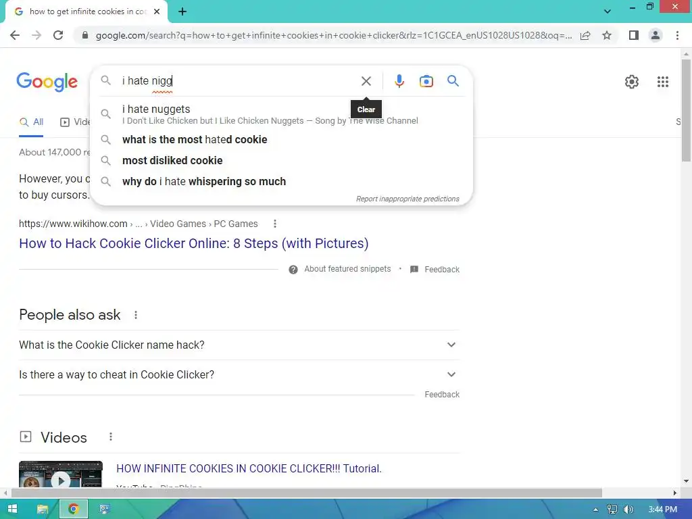Expand 'What is the Cookie Clicker name hack?'

click(239, 345)
